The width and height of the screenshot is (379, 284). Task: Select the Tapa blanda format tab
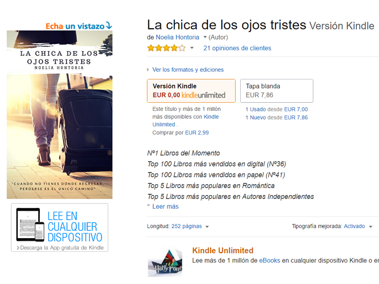[x=277, y=91]
